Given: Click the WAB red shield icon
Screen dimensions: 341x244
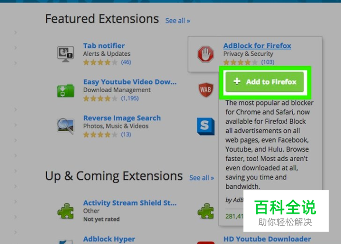Looking at the screenshot, I should click(x=205, y=89).
